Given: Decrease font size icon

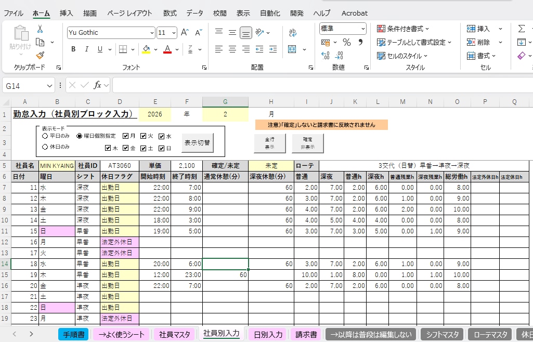Looking at the screenshot, I should (x=199, y=33).
